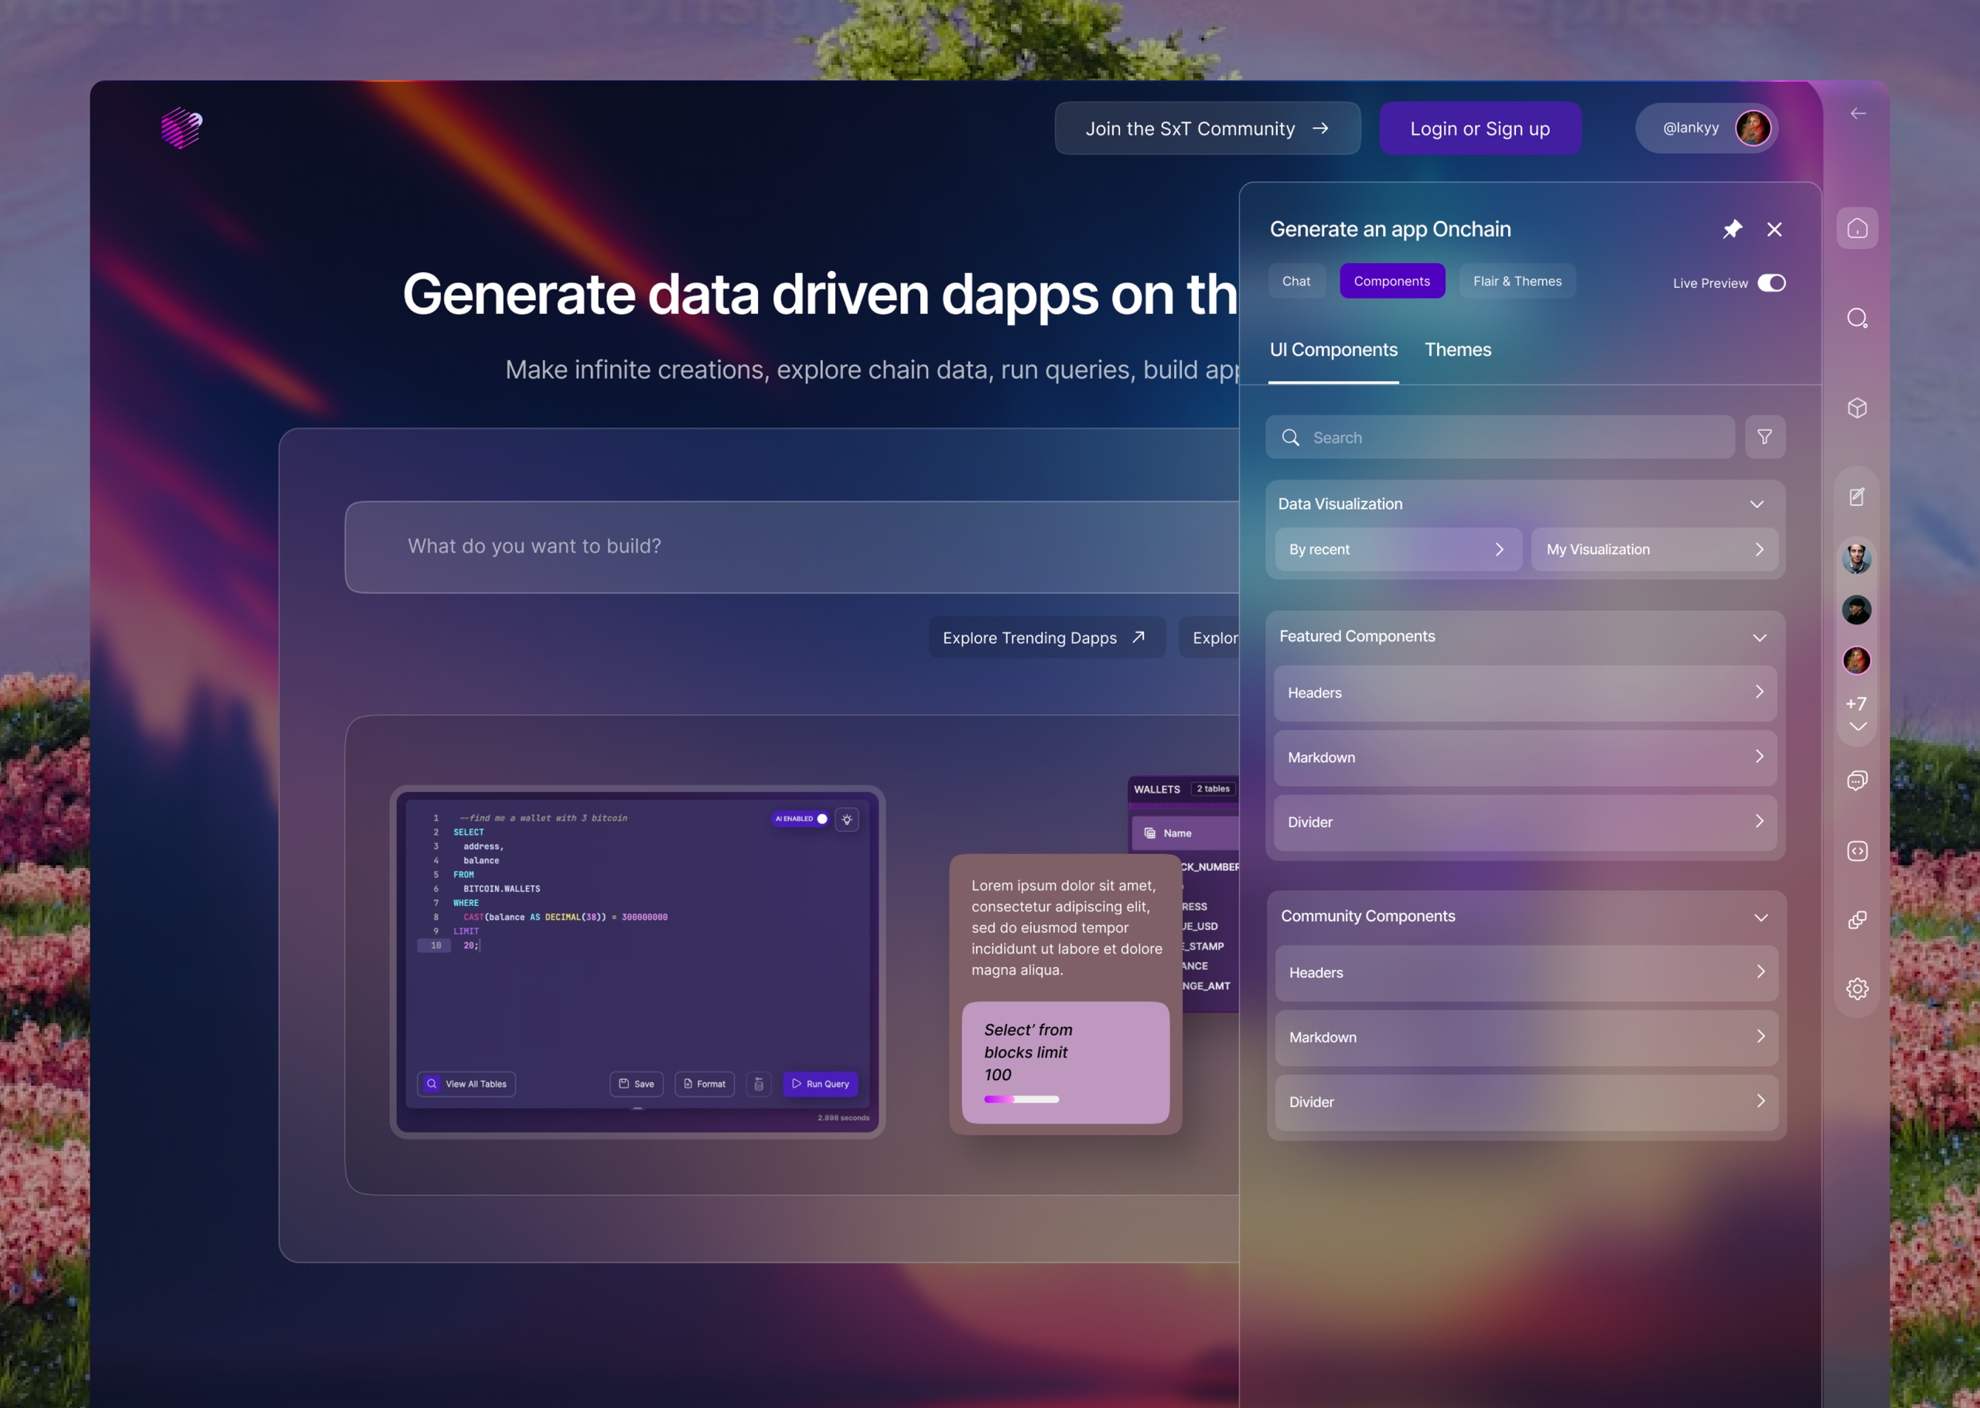This screenshot has height=1408, width=1980.
Task: Select the Flair & Themes tab
Action: point(1517,280)
